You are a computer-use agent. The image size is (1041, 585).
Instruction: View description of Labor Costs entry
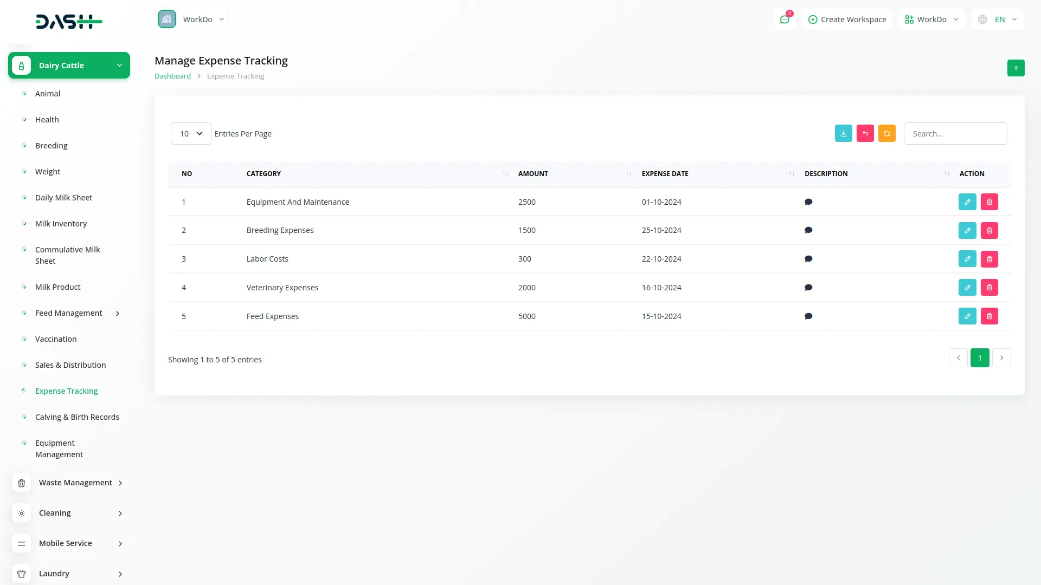(x=808, y=259)
